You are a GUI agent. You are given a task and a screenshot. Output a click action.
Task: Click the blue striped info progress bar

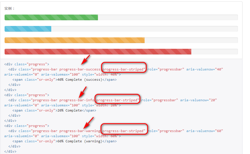coord(28,29)
